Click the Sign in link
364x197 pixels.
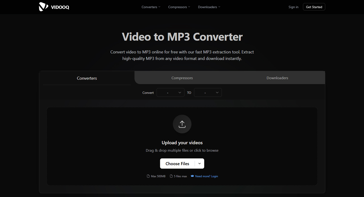click(293, 7)
